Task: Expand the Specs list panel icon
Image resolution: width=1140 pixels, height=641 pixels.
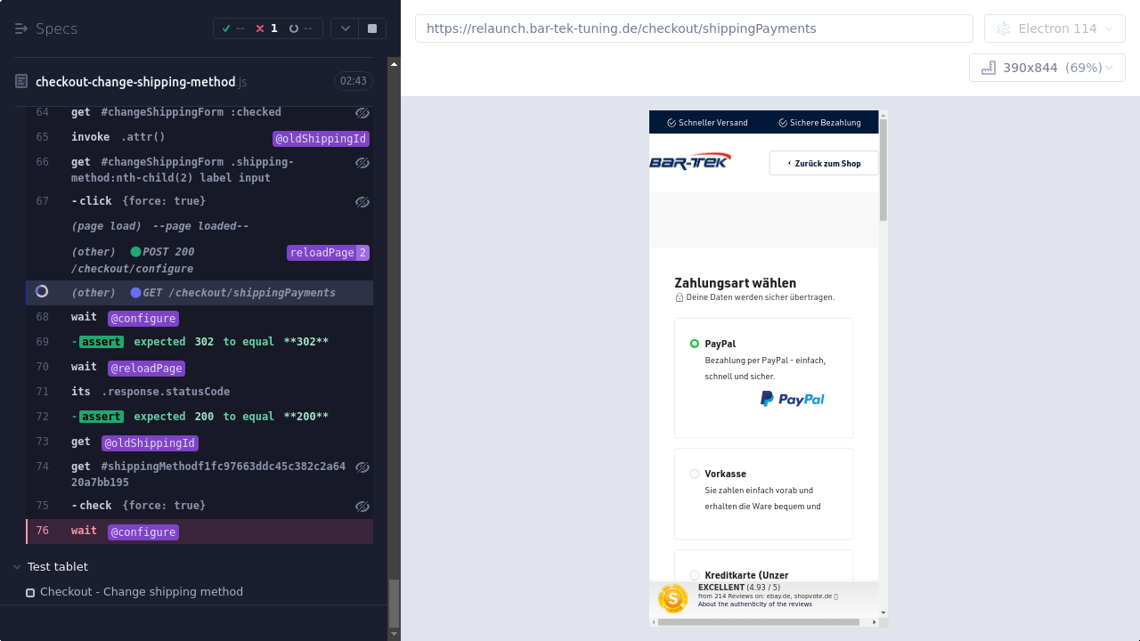Action: click(x=21, y=28)
